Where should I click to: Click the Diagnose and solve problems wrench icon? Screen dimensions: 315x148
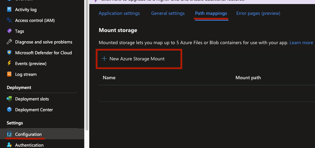tap(9, 42)
